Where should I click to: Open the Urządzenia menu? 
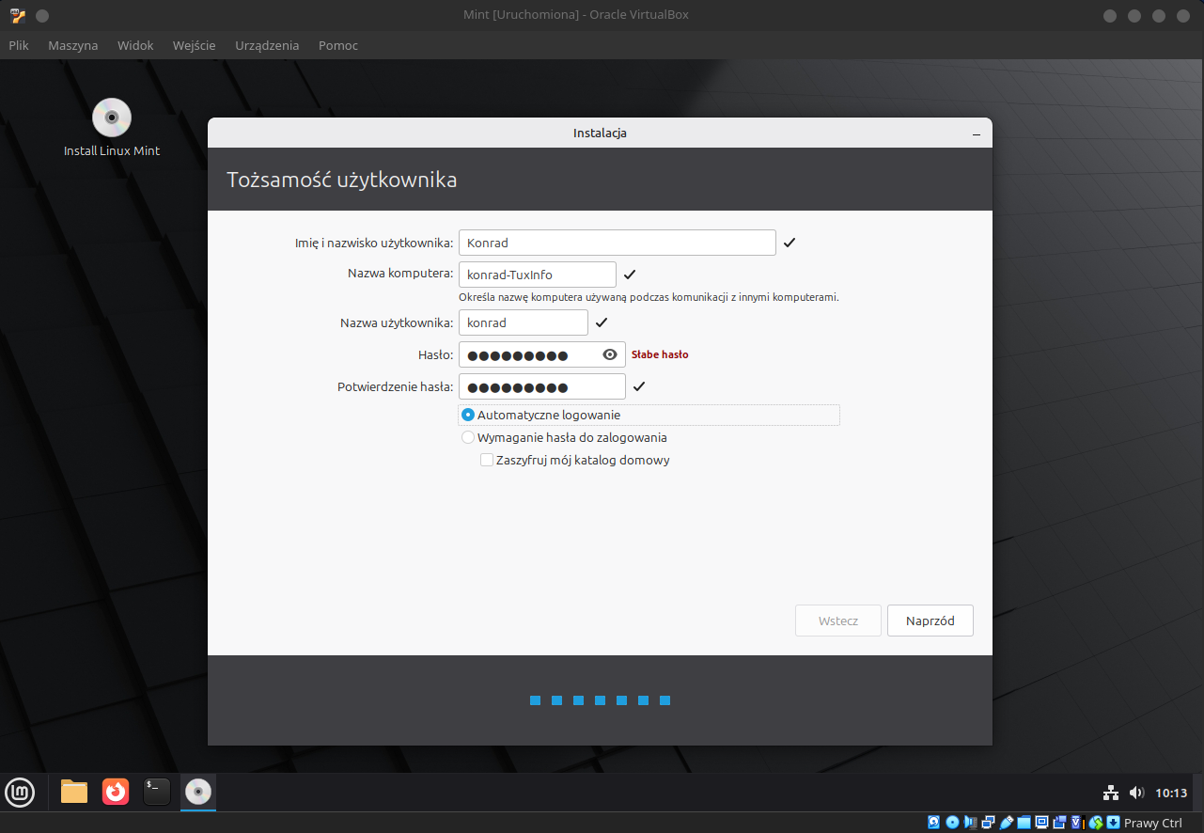point(267,45)
